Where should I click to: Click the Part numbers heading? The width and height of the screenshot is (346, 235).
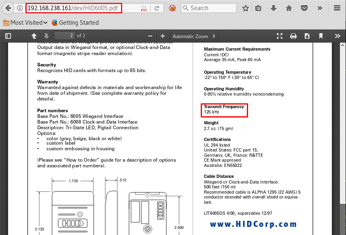[x=53, y=111]
